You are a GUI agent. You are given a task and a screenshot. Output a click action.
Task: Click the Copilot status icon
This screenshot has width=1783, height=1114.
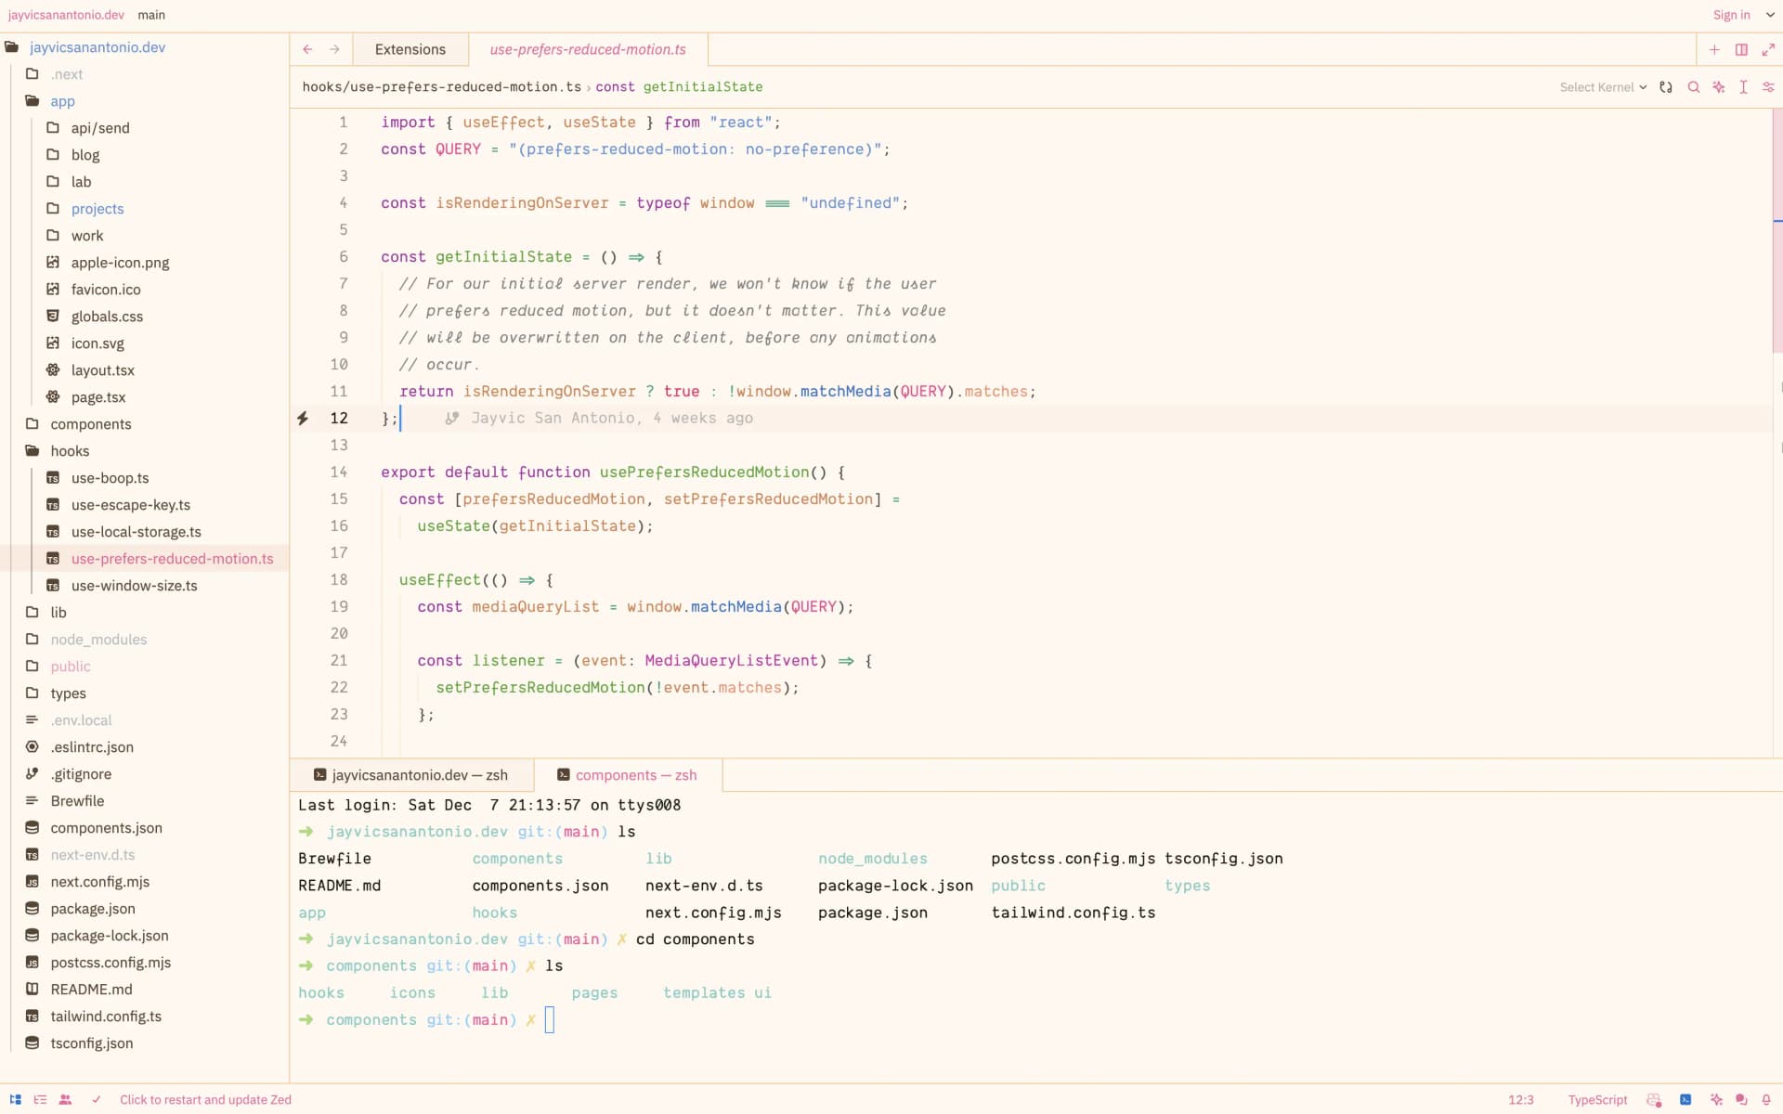(x=1654, y=1099)
